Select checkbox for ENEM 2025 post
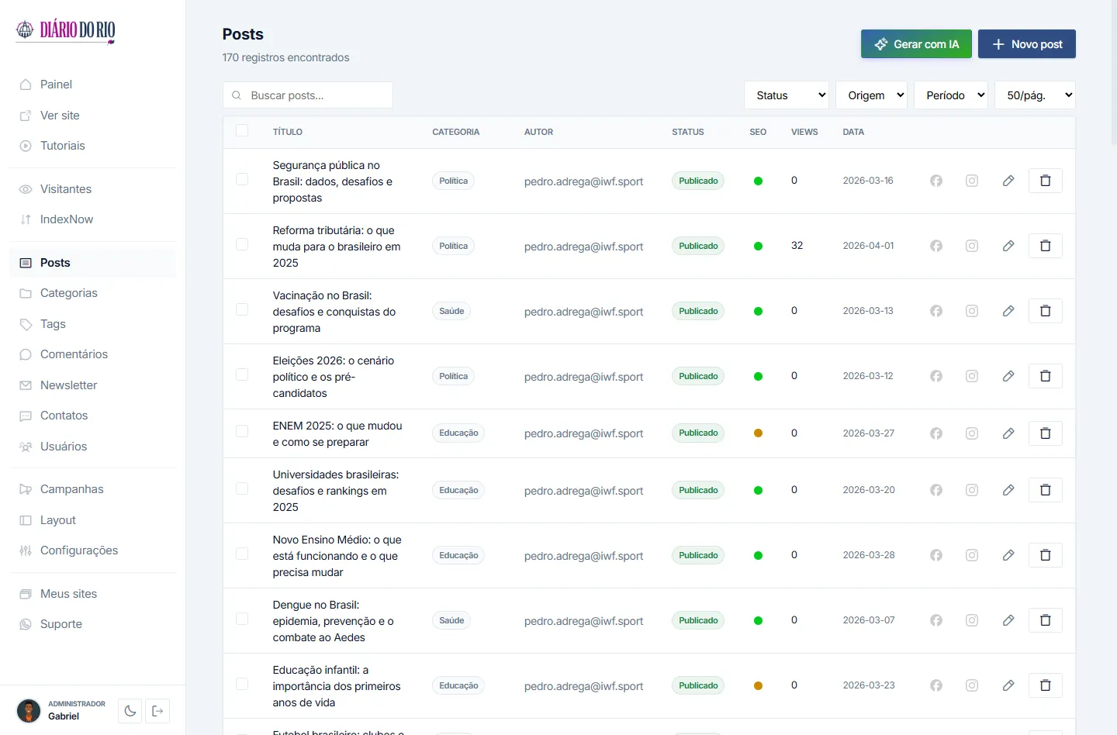The image size is (1117, 735). click(242, 432)
